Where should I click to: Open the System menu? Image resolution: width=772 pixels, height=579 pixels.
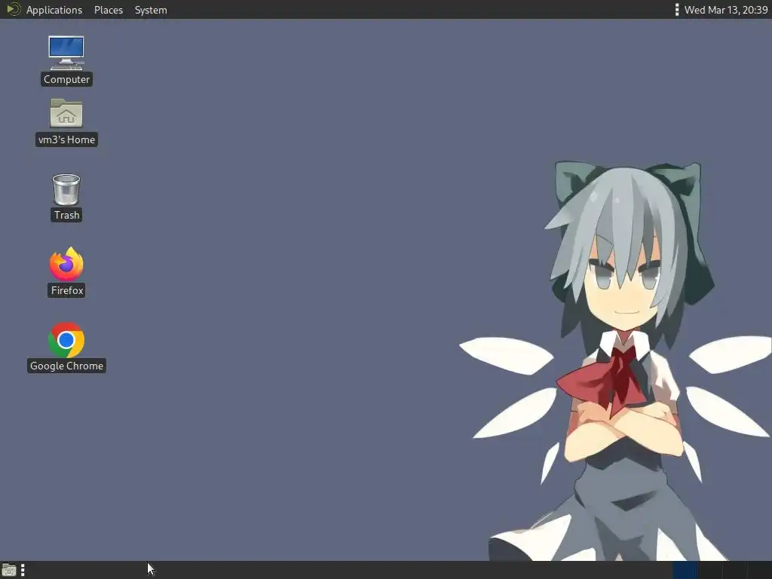click(x=151, y=10)
